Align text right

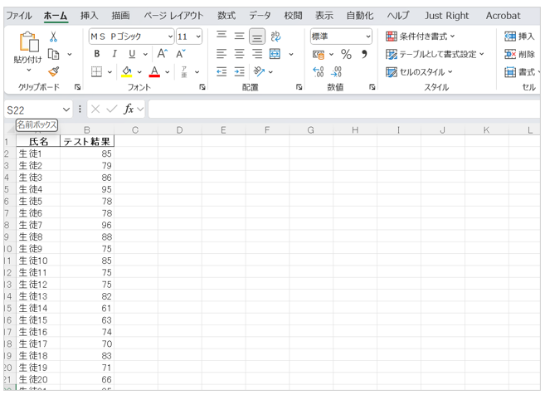point(257,54)
